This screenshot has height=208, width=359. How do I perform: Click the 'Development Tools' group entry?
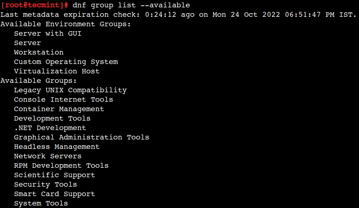point(52,118)
